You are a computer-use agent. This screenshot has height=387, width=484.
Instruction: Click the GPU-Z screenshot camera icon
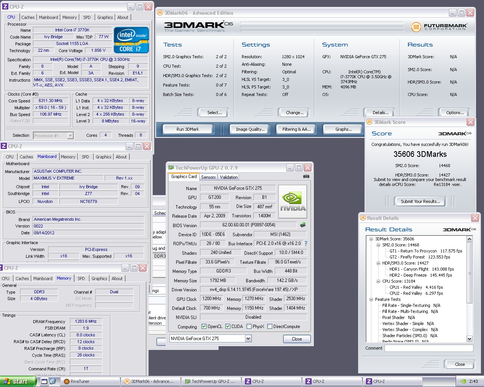coord(306,176)
